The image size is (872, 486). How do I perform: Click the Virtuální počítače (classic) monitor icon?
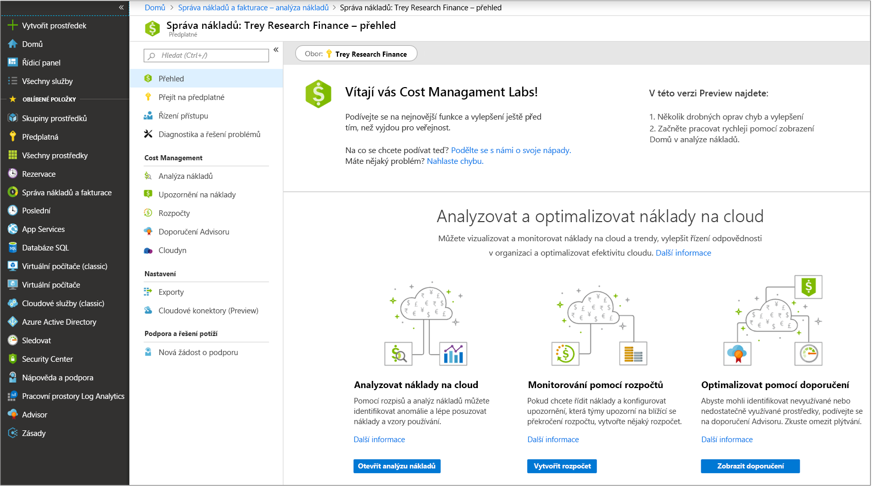coord(12,266)
